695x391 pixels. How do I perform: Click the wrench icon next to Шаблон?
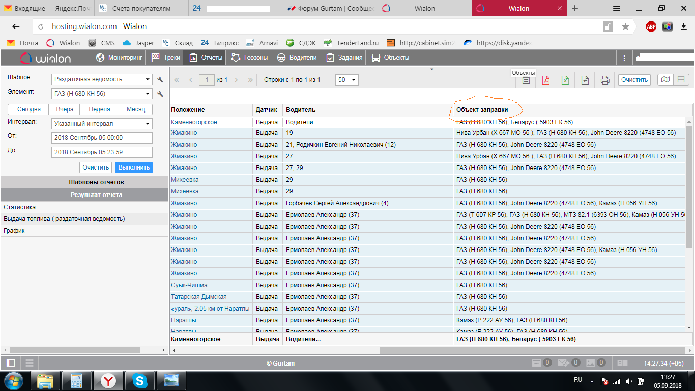160,80
